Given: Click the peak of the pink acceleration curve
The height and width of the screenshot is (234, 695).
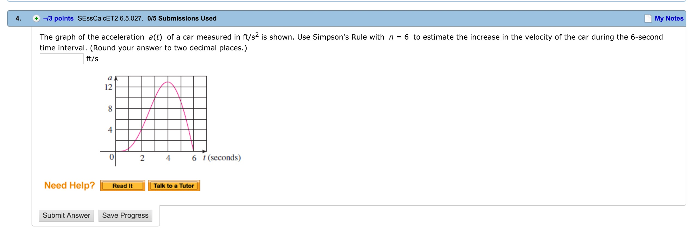Looking at the screenshot, I should point(168,82).
